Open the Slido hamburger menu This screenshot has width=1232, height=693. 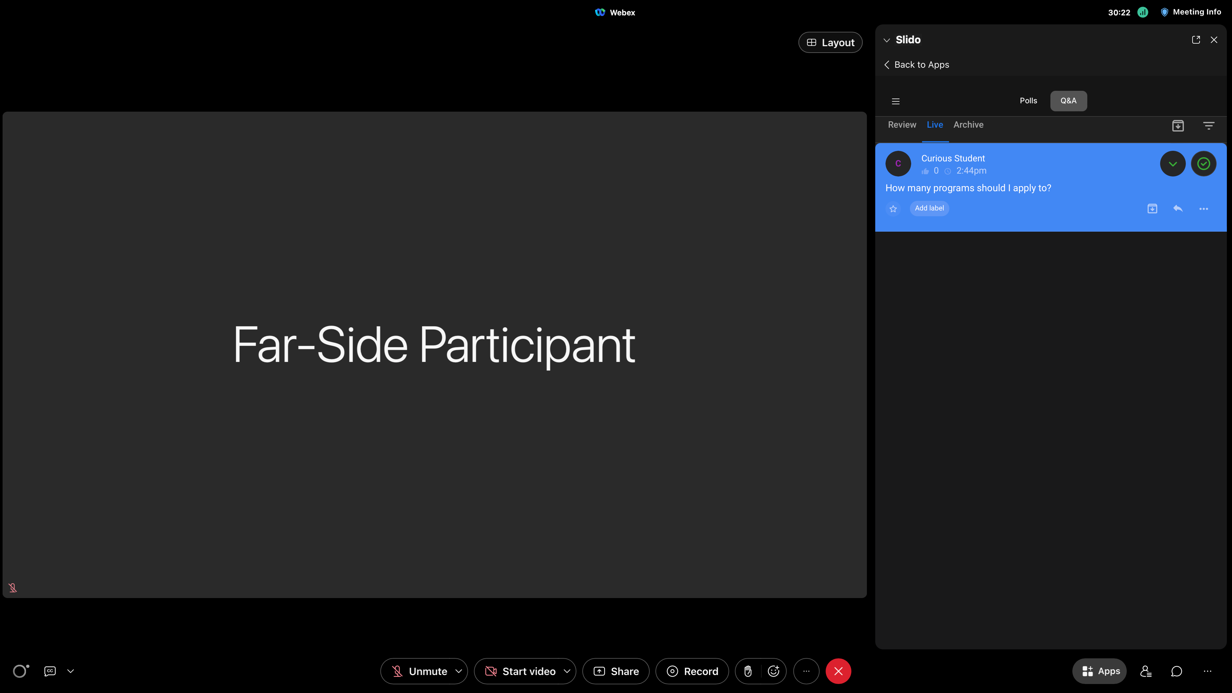(895, 101)
